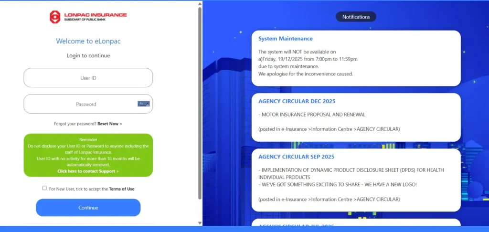Click the Login to continue text
The height and width of the screenshot is (232, 489).
click(x=88, y=56)
